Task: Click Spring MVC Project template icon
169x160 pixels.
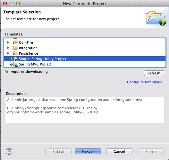Action: (x=16, y=64)
